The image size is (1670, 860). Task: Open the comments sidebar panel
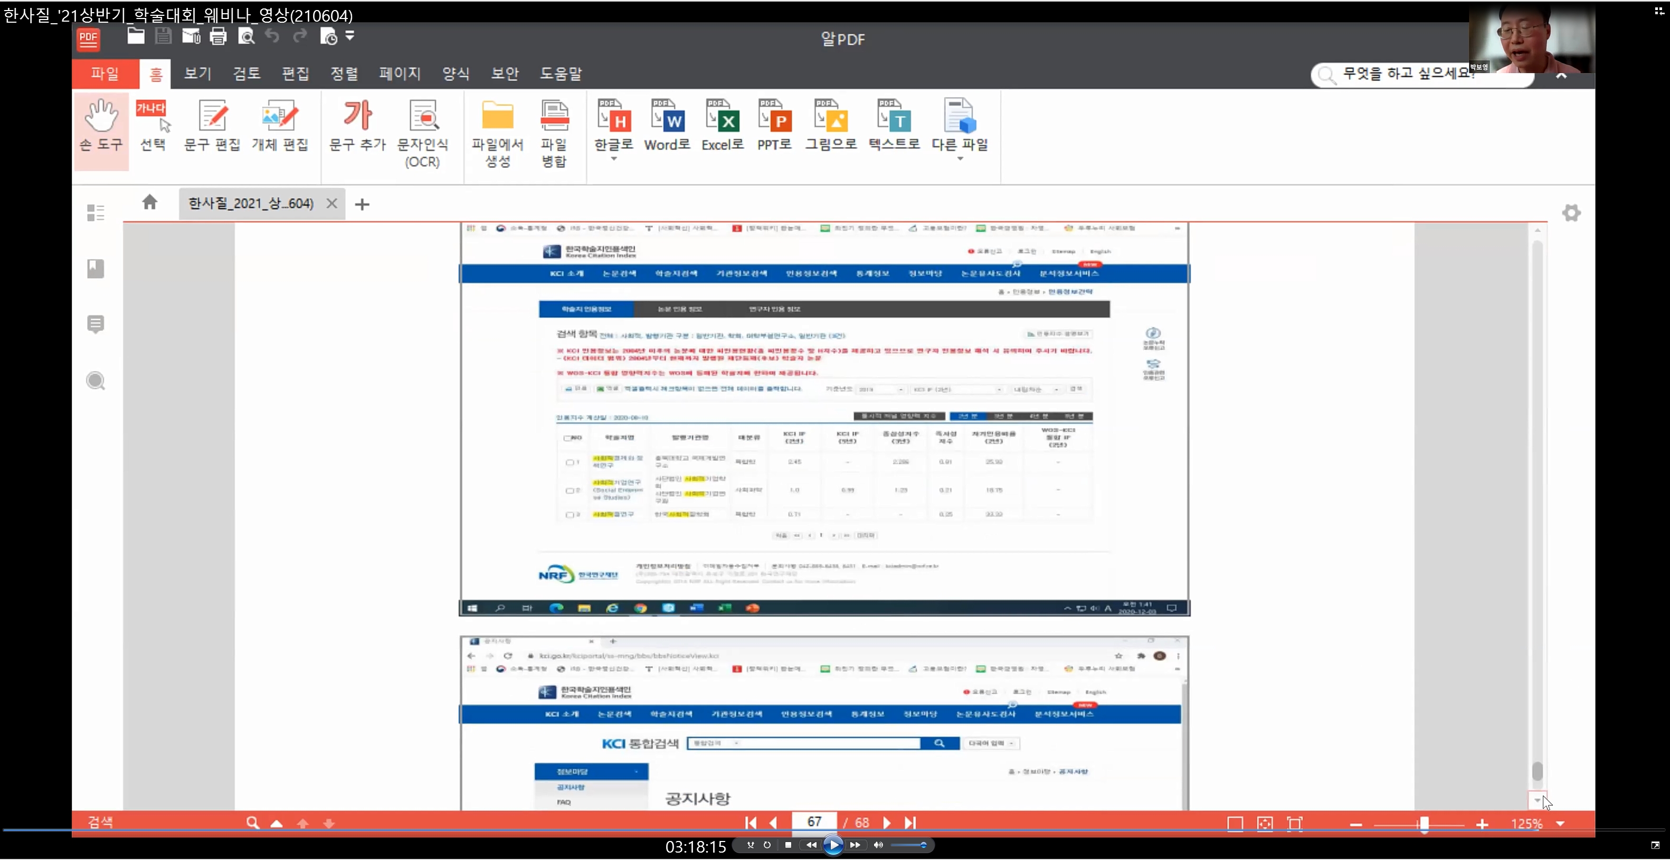(96, 324)
